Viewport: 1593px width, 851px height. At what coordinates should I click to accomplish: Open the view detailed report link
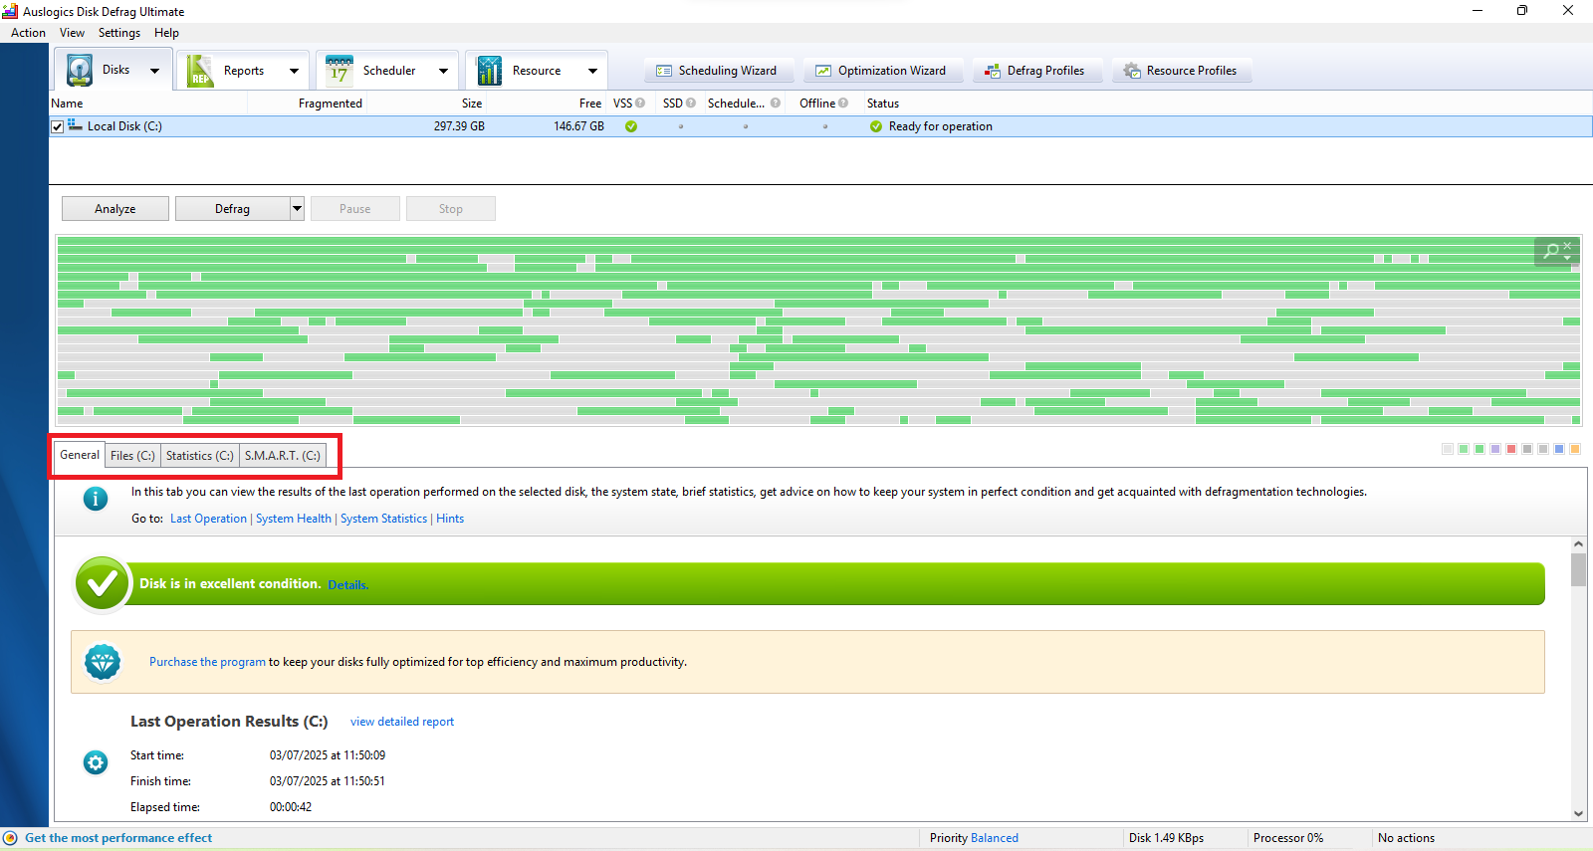click(402, 722)
